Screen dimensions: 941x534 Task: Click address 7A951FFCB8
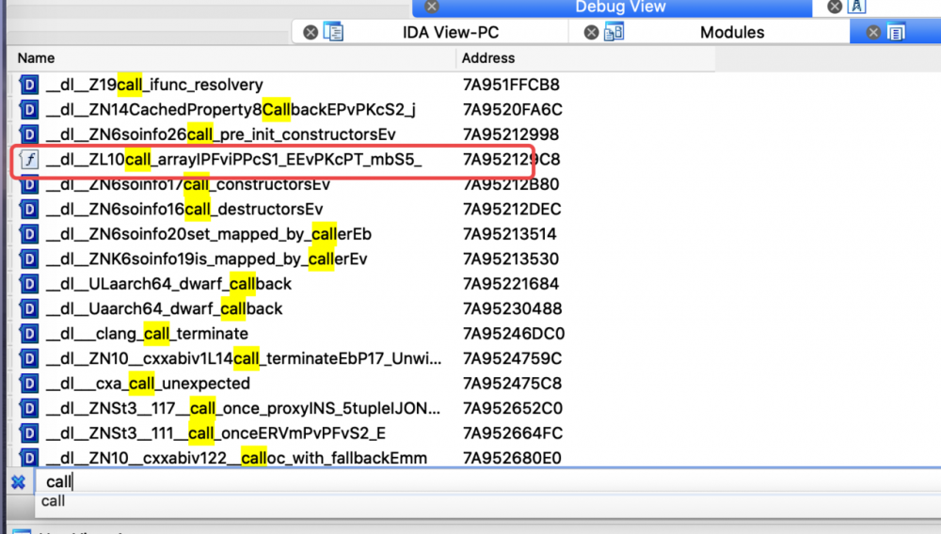point(511,85)
